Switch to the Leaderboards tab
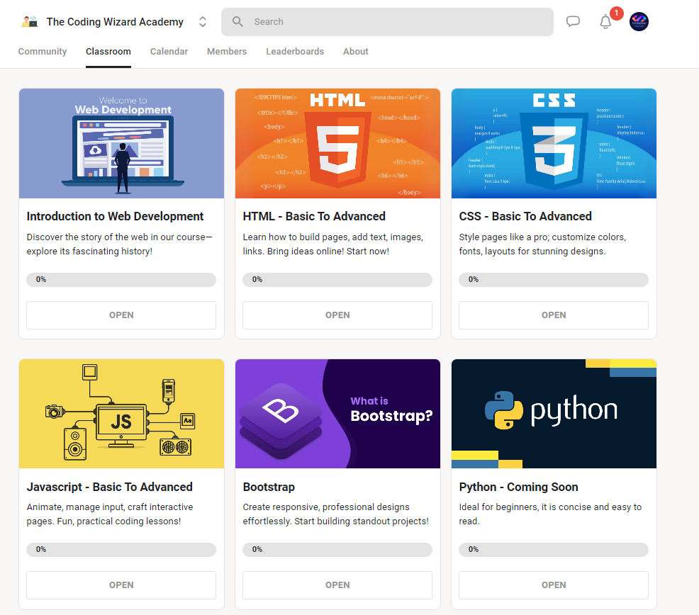Screen dimensions: 699x615 [295, 51]
